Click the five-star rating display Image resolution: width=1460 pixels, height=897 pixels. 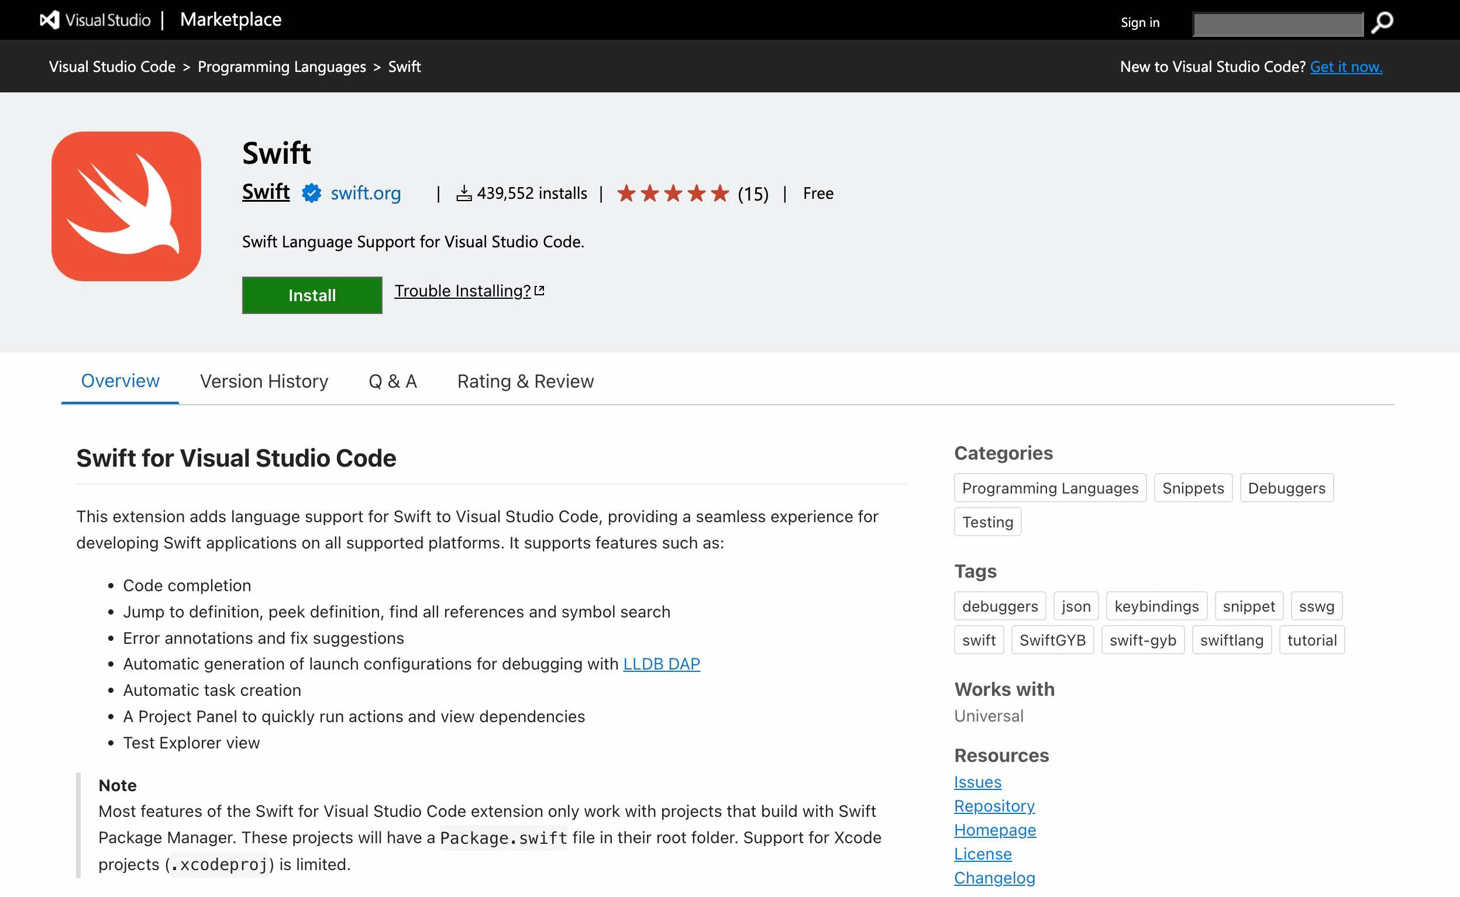point(673,194)
